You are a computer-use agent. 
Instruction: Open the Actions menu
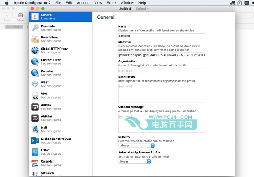tap(83, 3)
